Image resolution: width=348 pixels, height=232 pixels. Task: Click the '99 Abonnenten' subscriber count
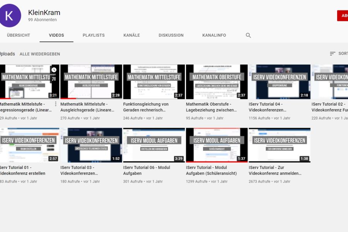[43, 20]
